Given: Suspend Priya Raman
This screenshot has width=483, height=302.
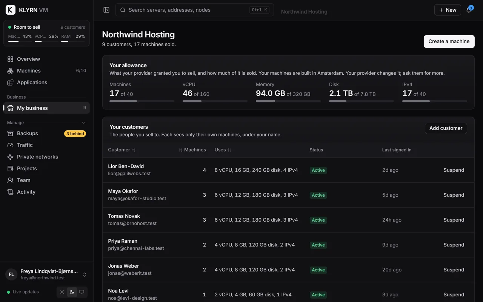Looking at the screenshot, I should [x=454, y=245].
